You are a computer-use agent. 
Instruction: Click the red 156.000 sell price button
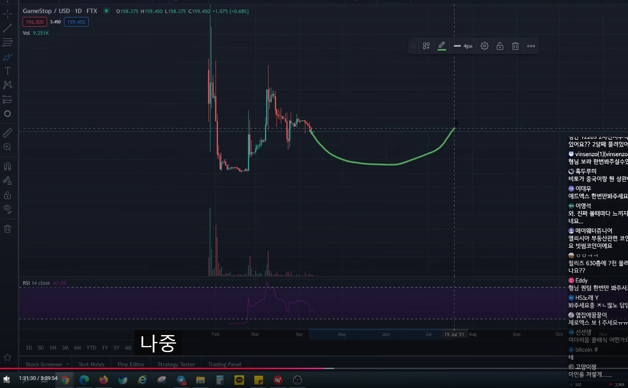point(35,22)
